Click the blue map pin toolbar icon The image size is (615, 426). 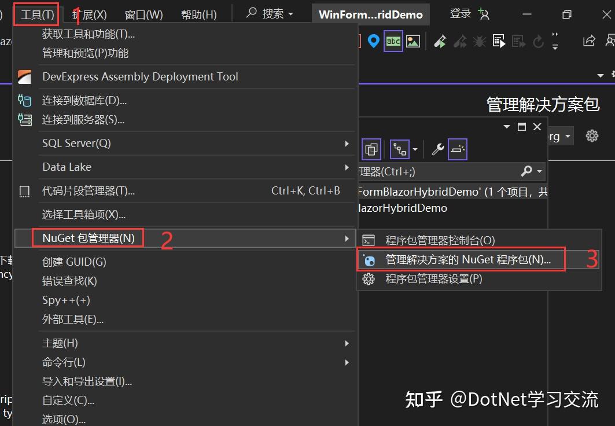(373, 41)
